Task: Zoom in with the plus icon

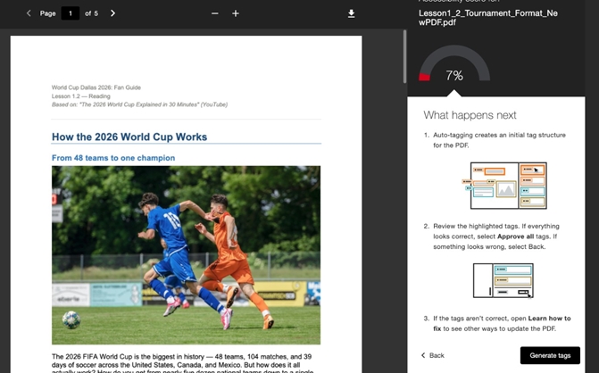Action: point(236,13)
